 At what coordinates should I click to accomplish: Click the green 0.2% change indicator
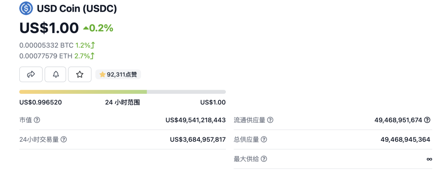[x=98, y=28]
